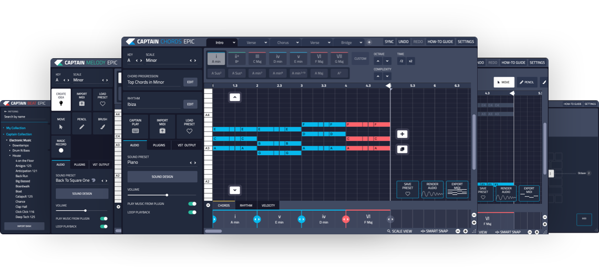The width and height of the screenshot is (599, 271).
Task: Click Create Idea lightbulb icon
Action: click(61, 103)
